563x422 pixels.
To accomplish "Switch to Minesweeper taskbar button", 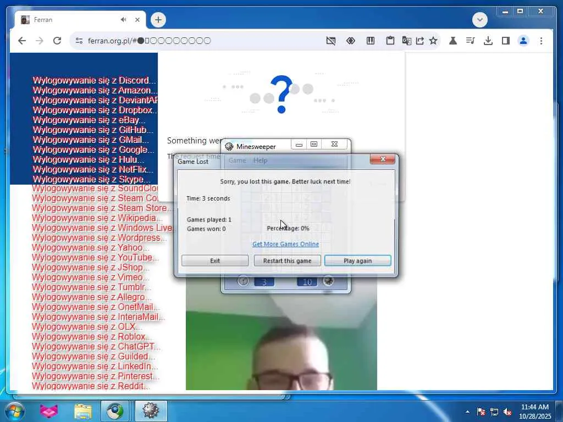I will pyautogui.click(x=151, y=411).
